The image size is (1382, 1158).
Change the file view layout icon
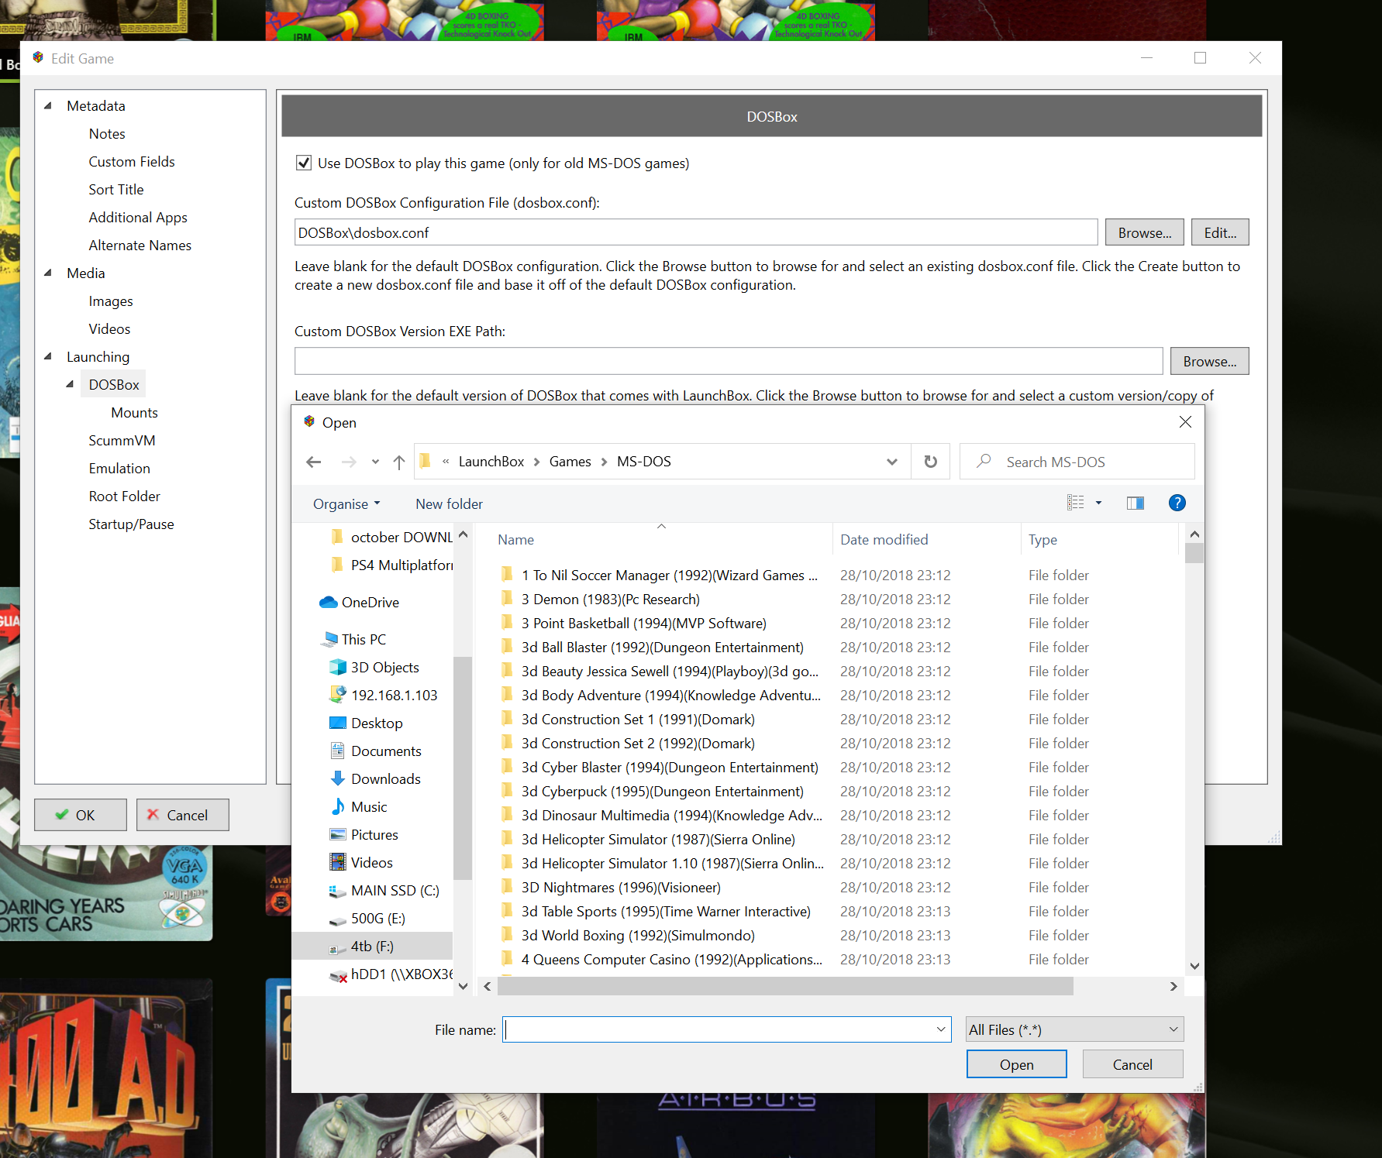point(1076,503)
